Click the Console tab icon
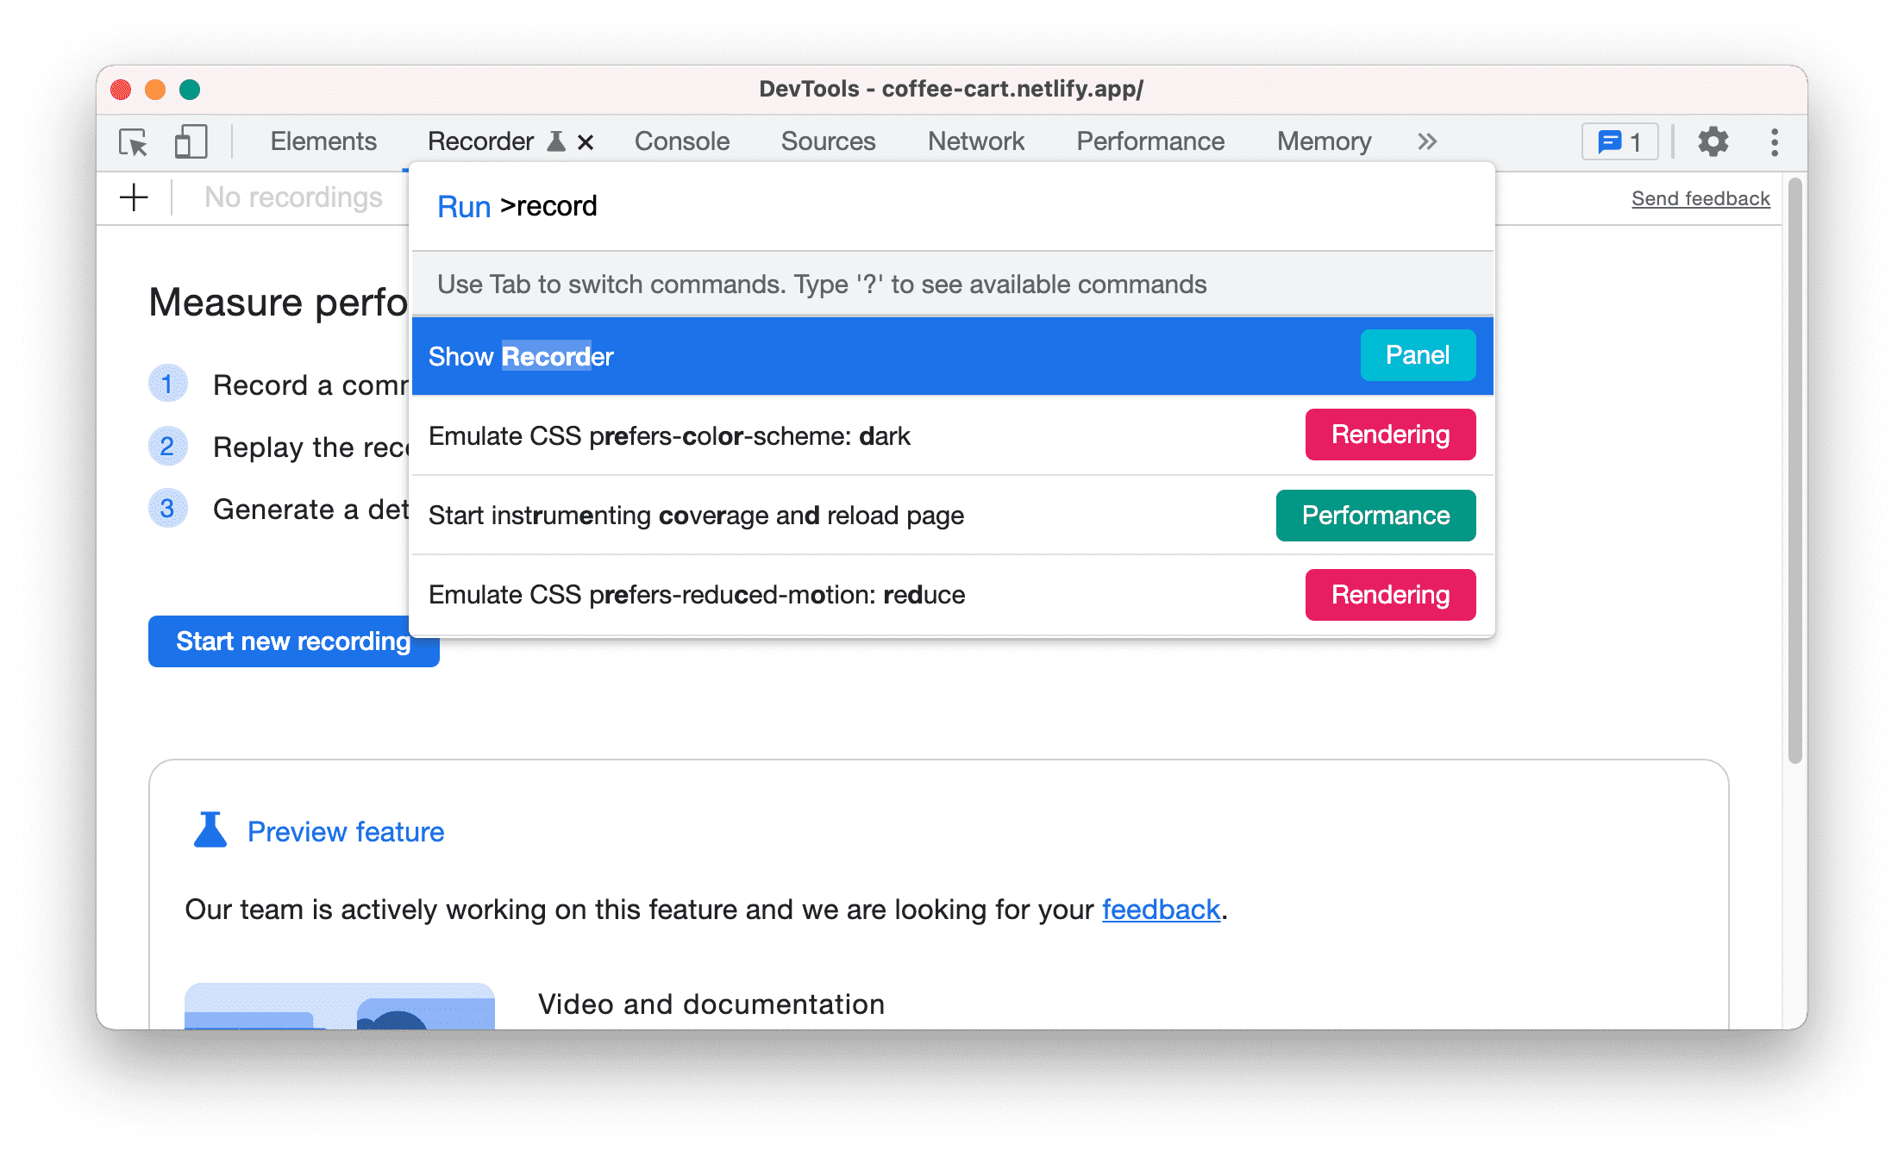This screenshot has height=1157, width=1904. point(683,140)
